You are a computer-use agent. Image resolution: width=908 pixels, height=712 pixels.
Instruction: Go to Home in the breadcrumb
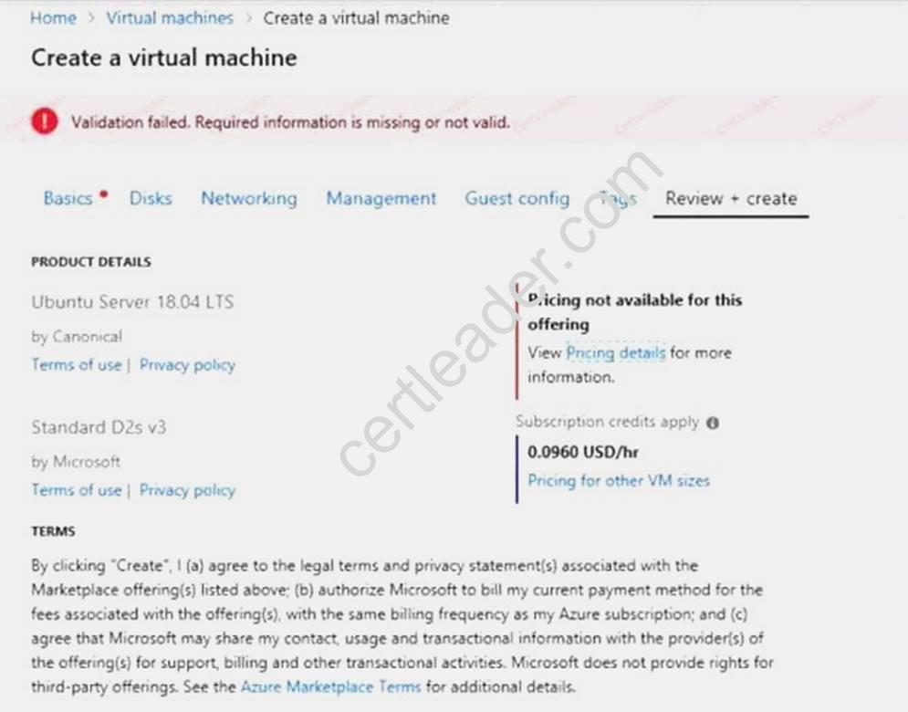point(53,18)
